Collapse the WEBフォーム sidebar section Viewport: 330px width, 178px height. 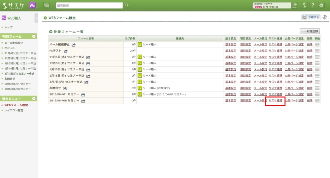[x=34, y=36]
